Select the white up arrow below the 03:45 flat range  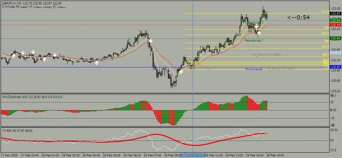tap(97, 63)
